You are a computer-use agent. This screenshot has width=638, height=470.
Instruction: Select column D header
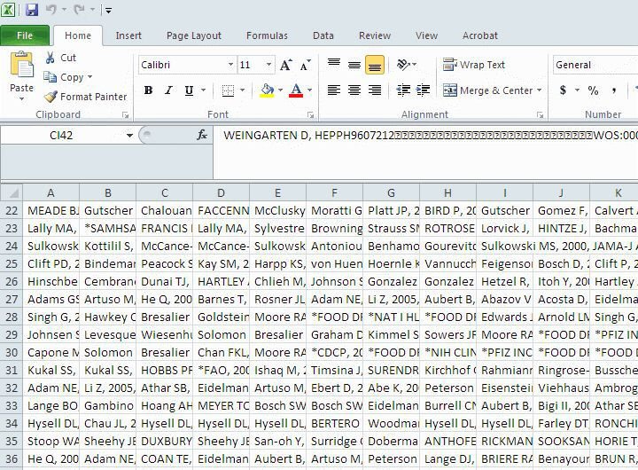(221, 192)
